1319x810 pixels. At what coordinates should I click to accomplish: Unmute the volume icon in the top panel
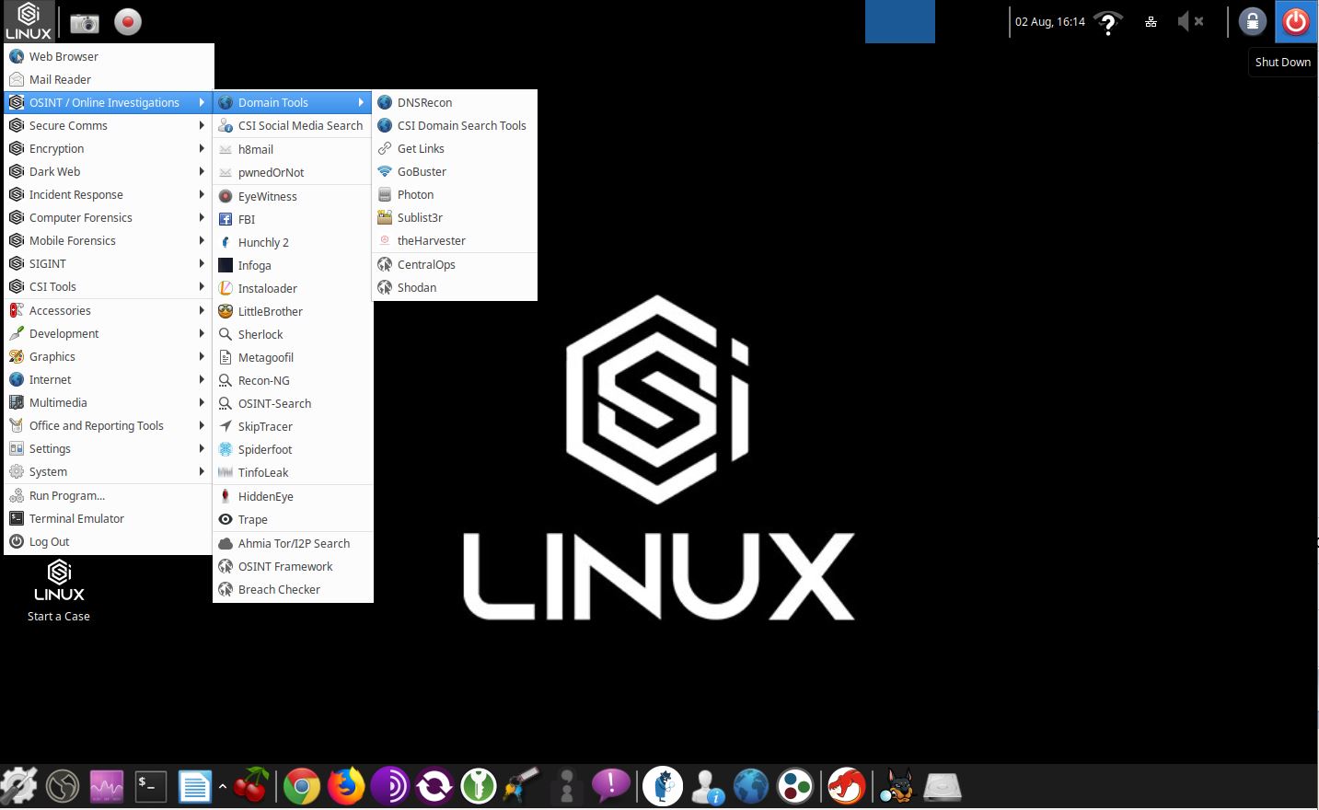pyautogui.click(x=1190, y=21)
